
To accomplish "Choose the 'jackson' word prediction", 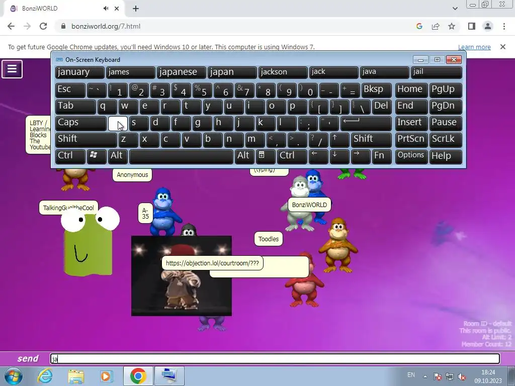I will pos(283,72).
